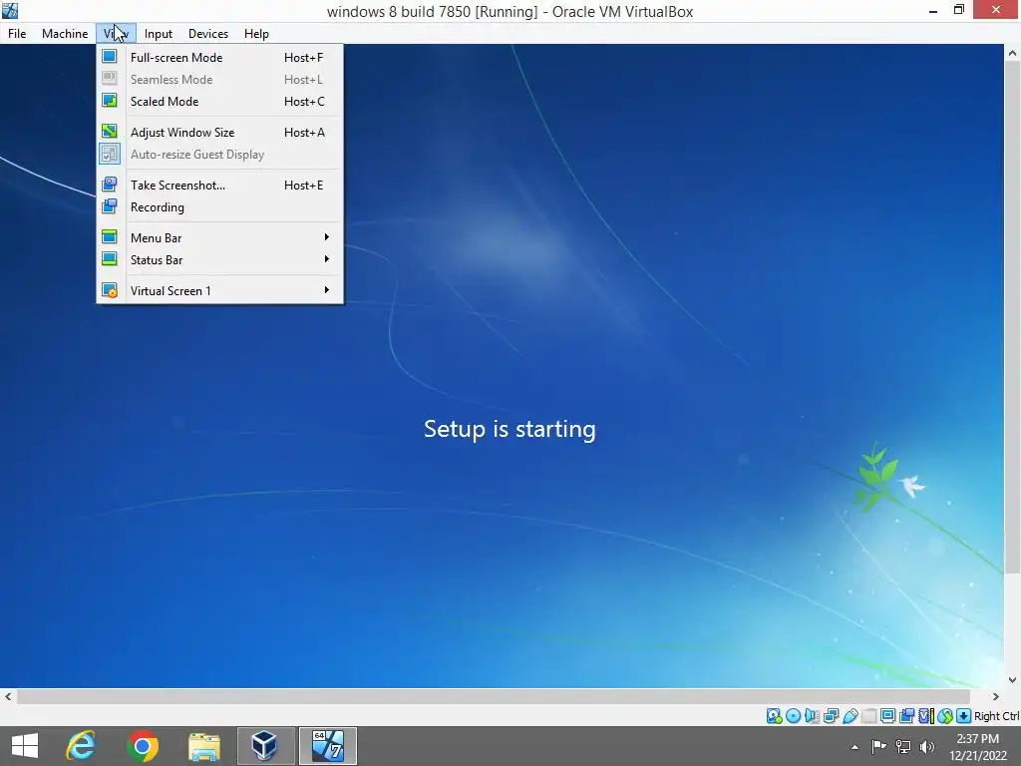
Task: Select the Recording menu entry
Action: point(220,207)
